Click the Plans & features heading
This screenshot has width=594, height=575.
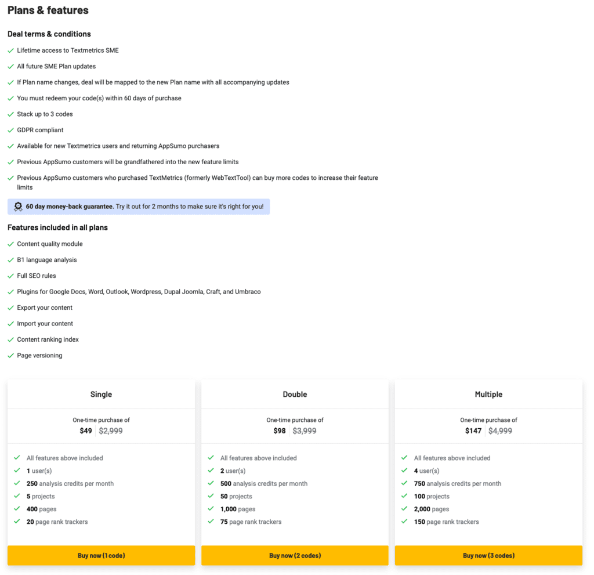48,10
